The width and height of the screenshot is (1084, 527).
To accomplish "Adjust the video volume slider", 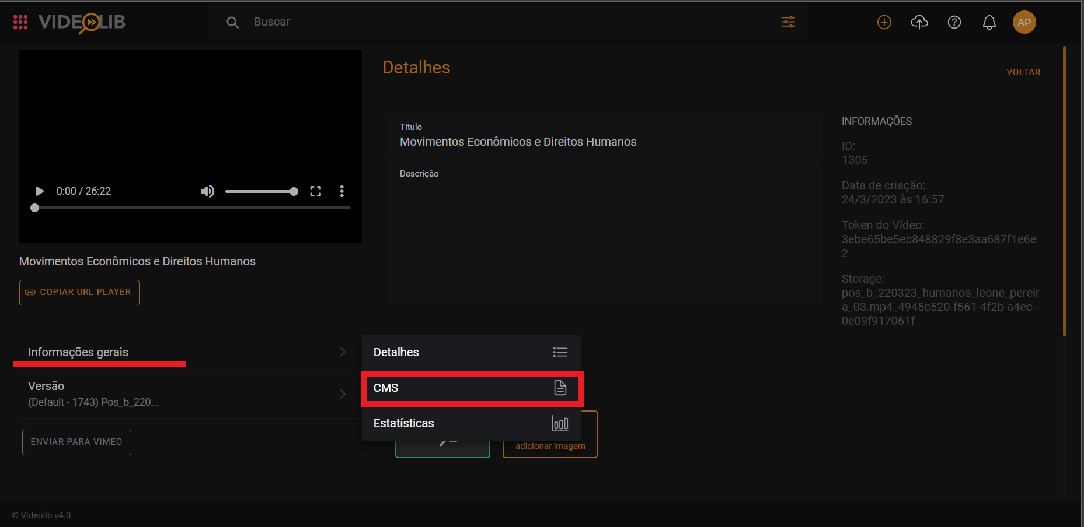I will click(262, 191).
